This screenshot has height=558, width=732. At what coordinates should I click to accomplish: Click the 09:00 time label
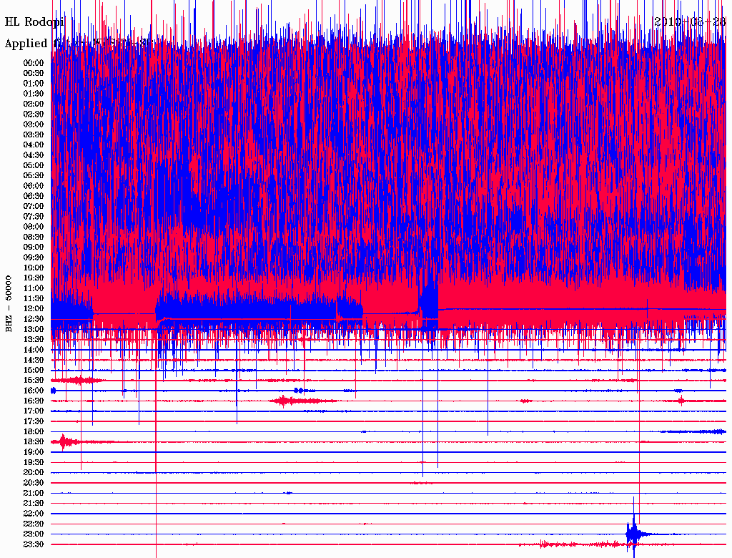point(34,248)
